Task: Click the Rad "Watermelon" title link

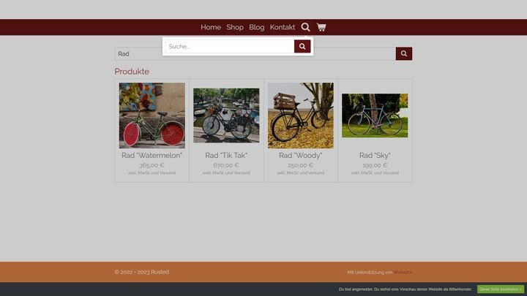Action: tap(152, 155)
